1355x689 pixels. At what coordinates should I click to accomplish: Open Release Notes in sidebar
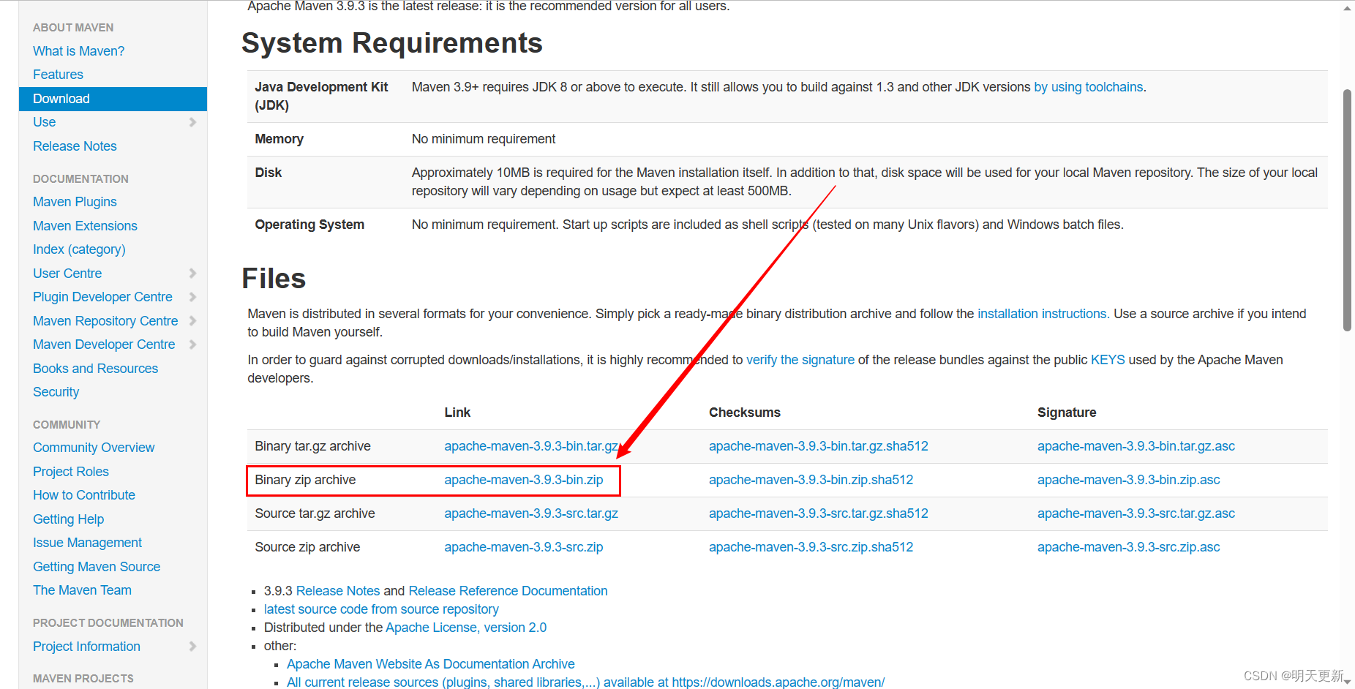click(x=75, y=146)
